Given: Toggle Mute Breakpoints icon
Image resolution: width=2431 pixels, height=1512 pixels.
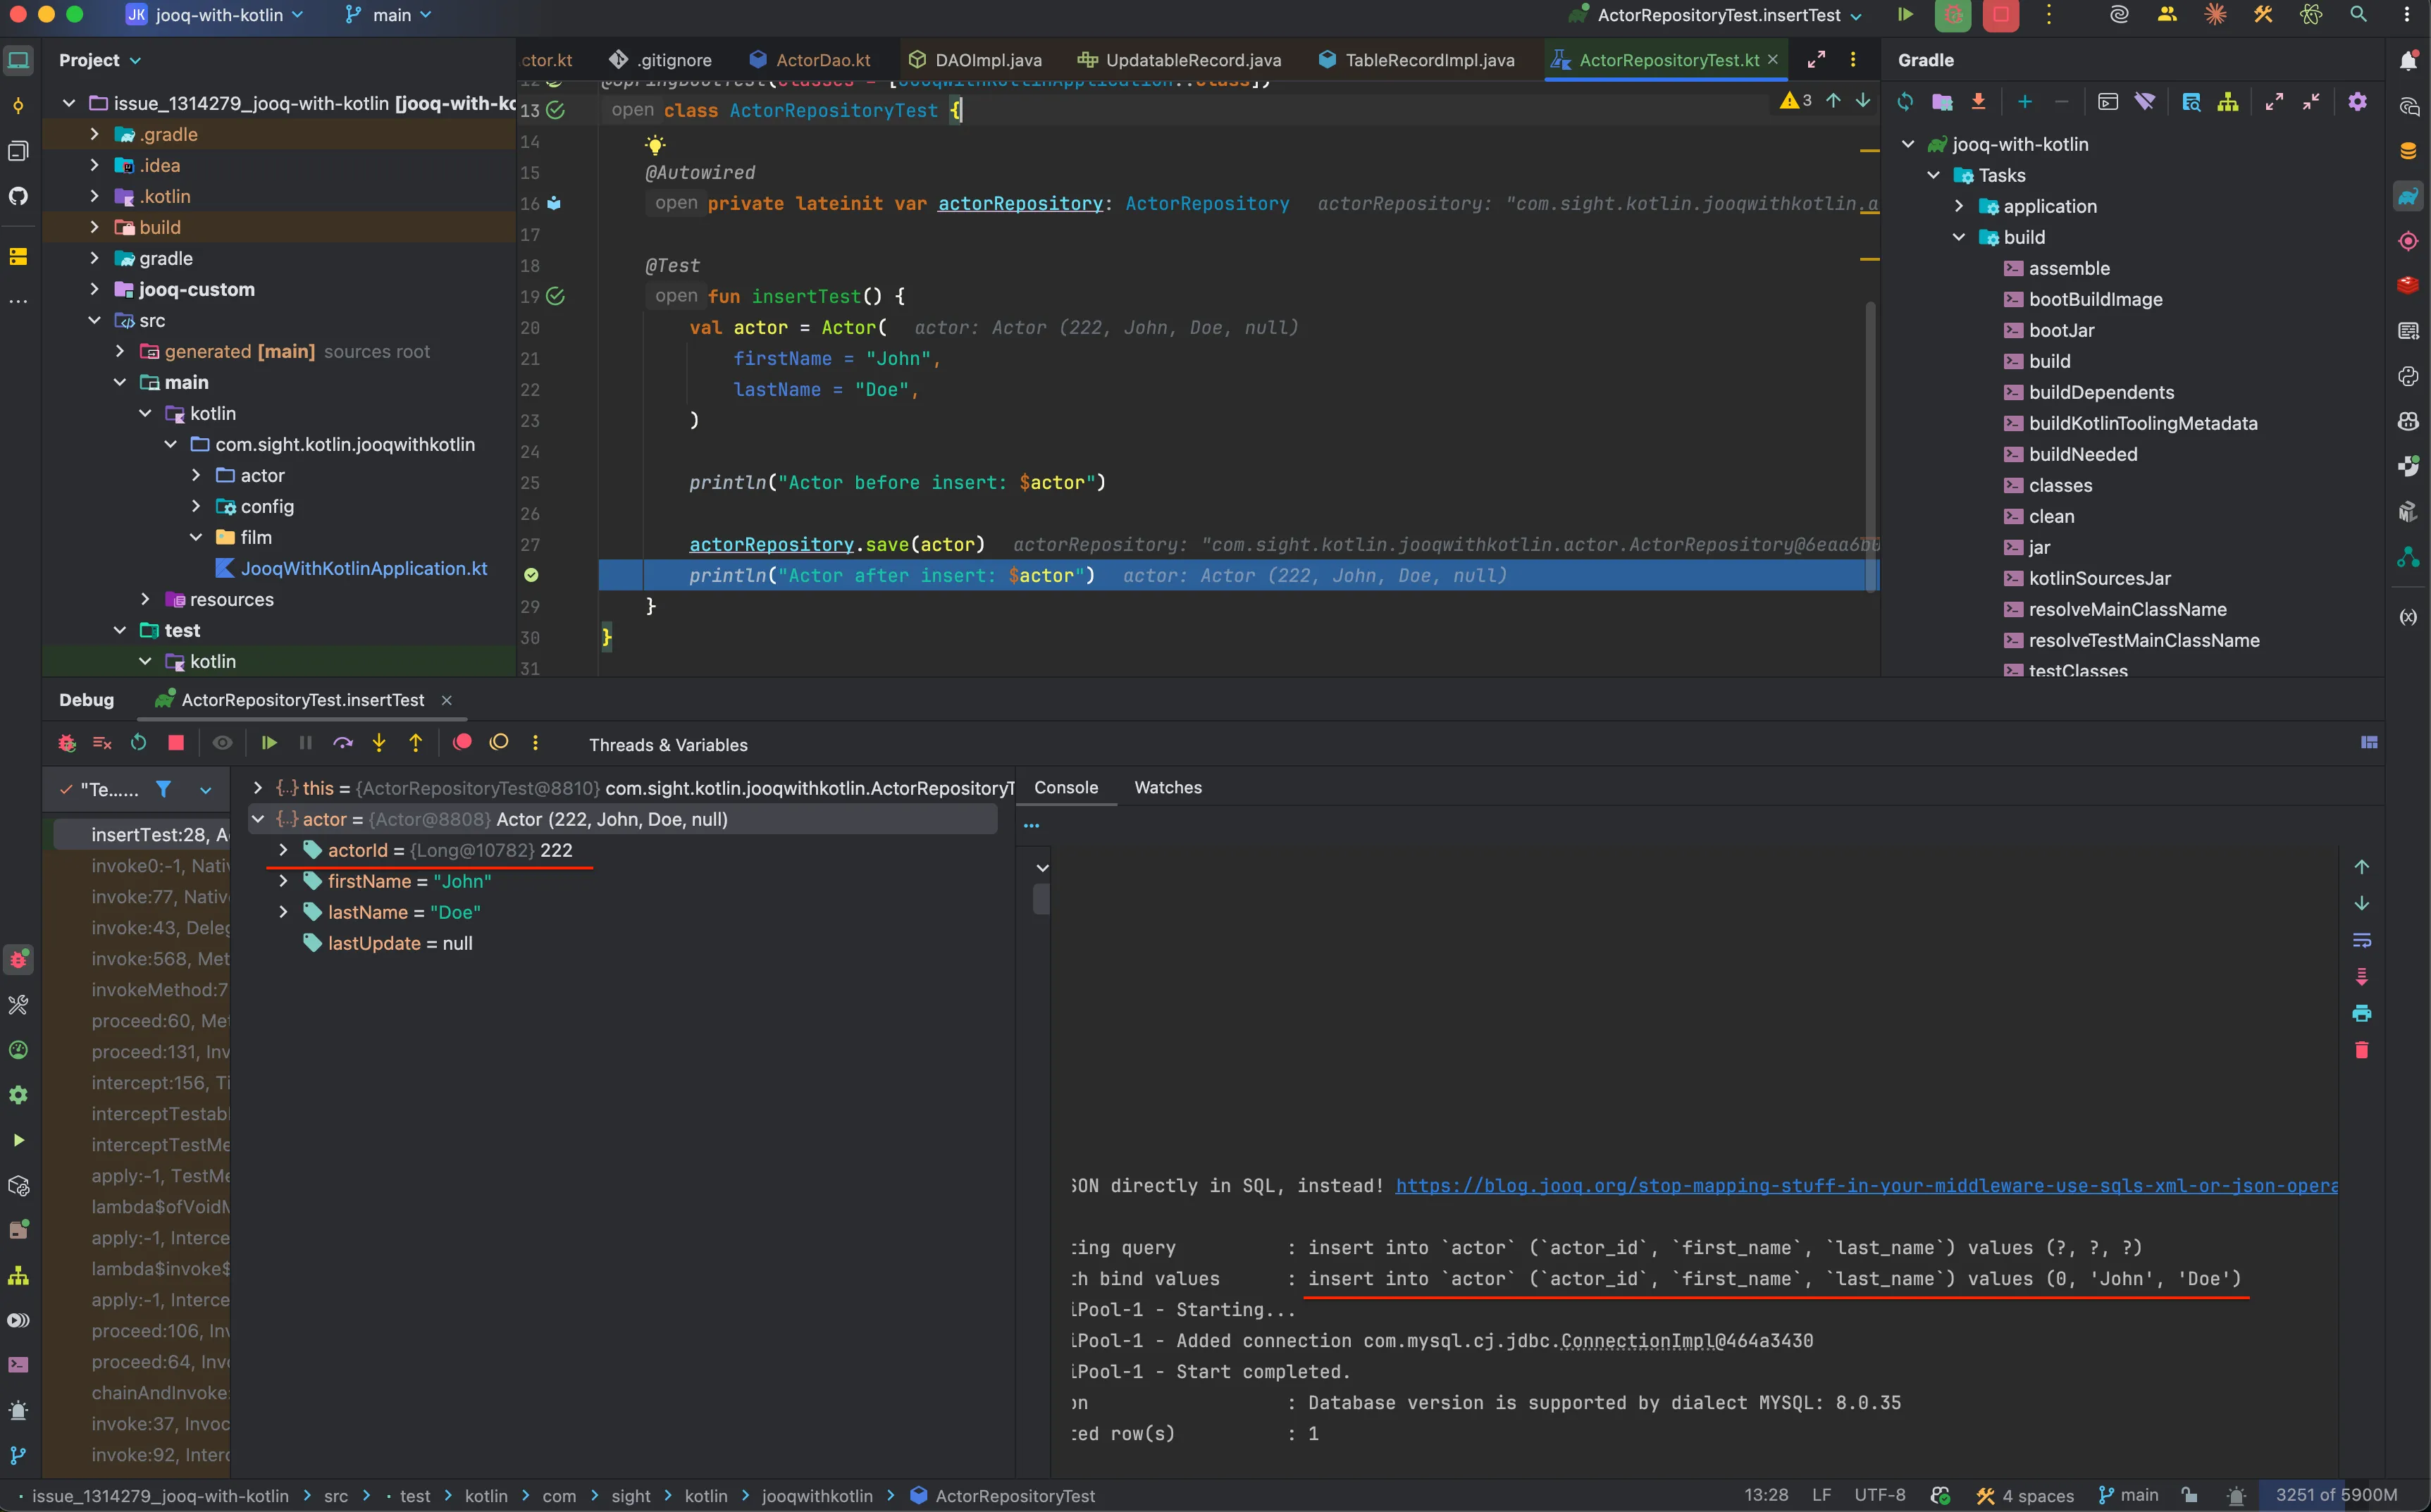Looking at the screenshot, I should coord(499,742).
